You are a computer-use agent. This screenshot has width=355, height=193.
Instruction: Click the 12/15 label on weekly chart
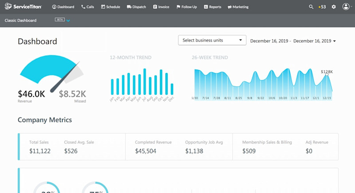point(327,98)
